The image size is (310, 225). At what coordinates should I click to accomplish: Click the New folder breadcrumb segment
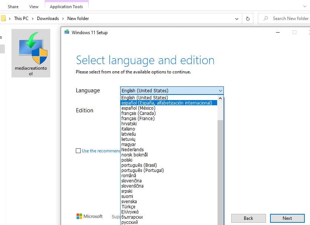[x=78, y=19]
